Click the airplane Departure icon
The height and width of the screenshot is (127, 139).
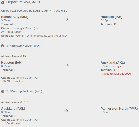pos(3,3)
